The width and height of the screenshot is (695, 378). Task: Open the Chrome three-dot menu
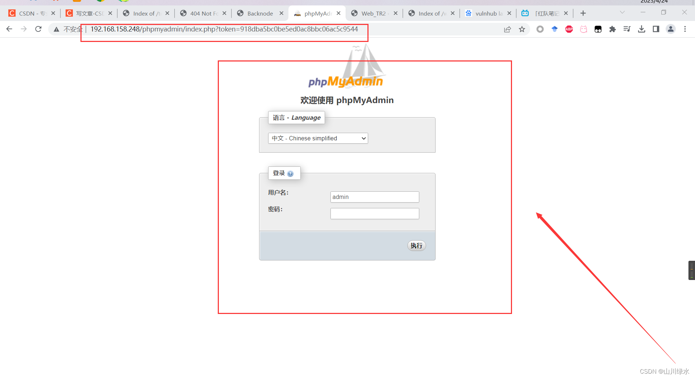click(685, 29)
